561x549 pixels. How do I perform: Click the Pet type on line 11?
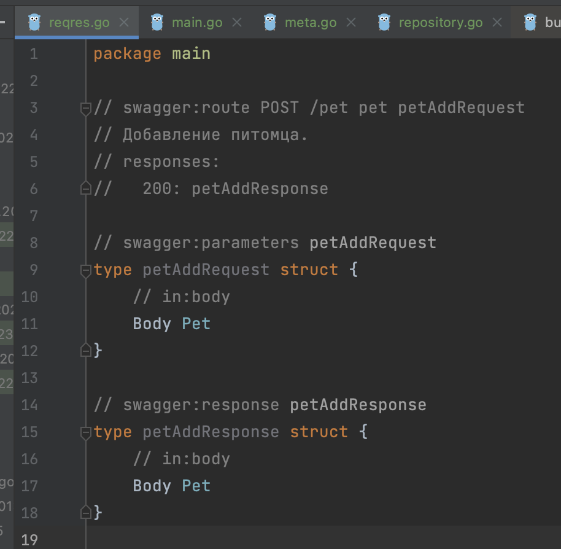pyautogui.click(x=196, y=324)
